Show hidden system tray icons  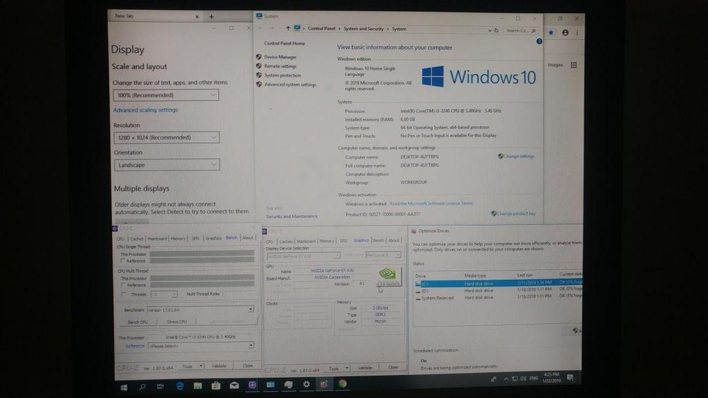click(x=505, y=379)
